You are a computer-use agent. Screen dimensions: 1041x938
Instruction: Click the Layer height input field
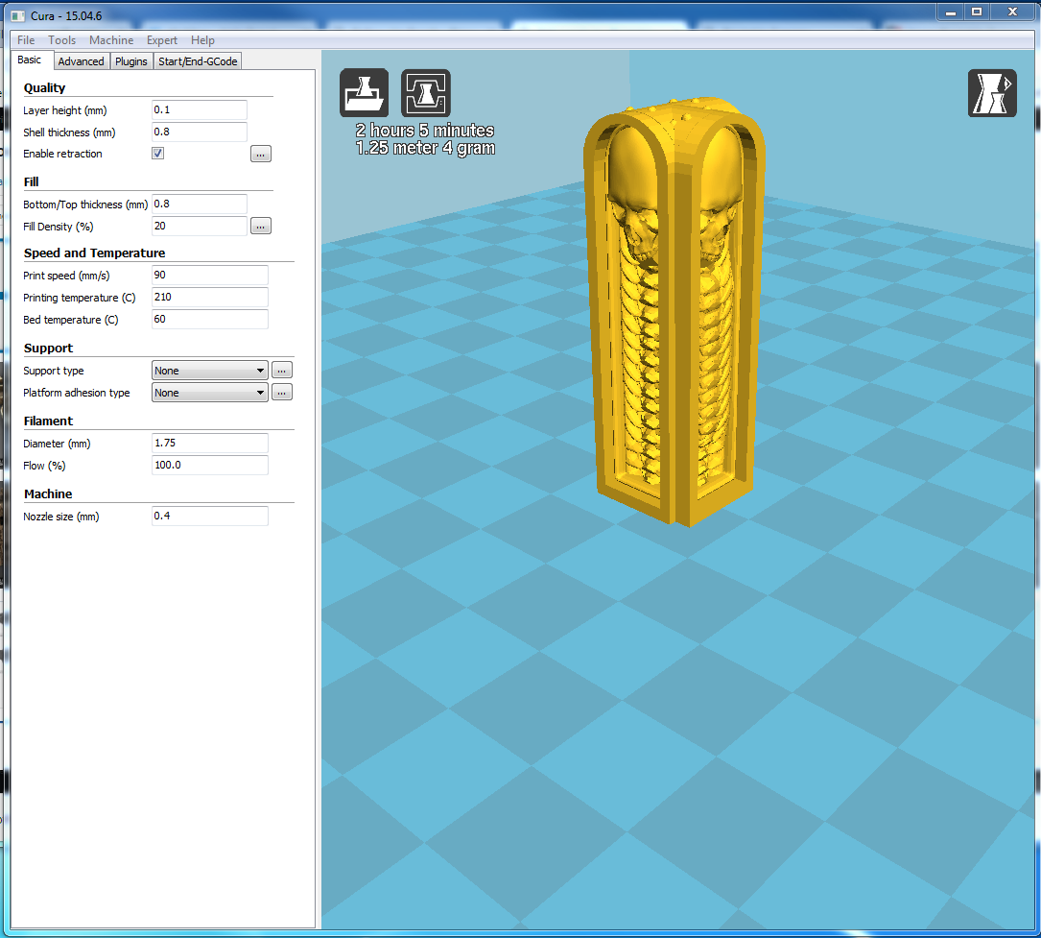(200, 110)
